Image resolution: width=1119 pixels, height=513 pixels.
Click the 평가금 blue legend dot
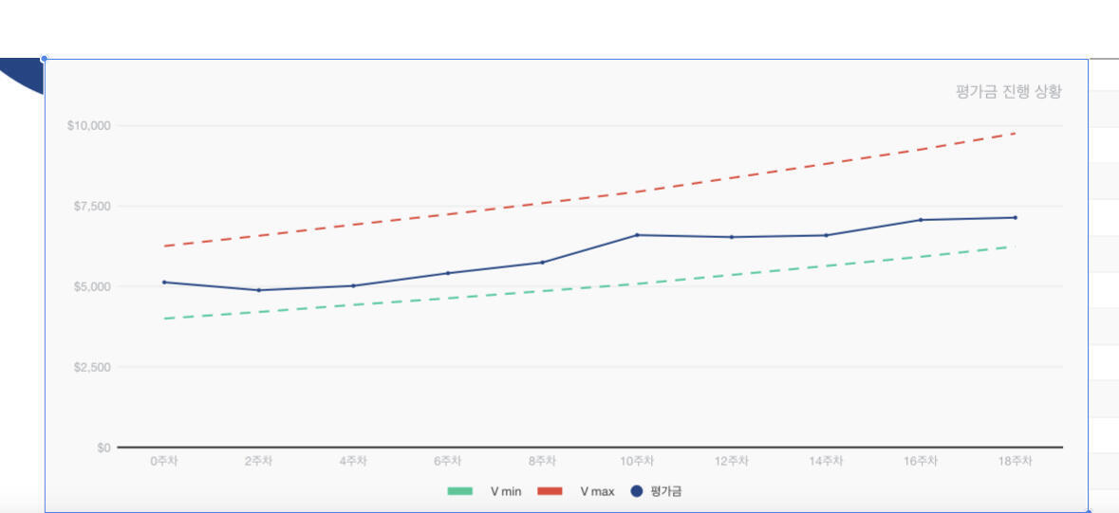[x=637, y=491]
